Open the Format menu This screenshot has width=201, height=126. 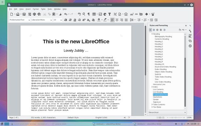(36, 9)
